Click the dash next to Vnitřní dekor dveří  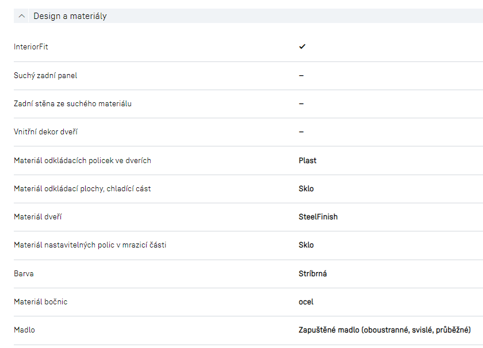[301, 132]
